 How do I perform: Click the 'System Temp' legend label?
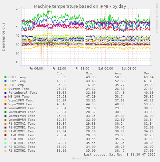coord(19,89)
